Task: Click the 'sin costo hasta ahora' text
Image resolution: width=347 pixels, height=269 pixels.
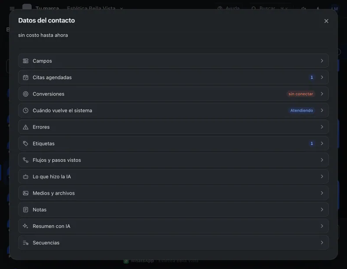Action: [x=43, y=35]
